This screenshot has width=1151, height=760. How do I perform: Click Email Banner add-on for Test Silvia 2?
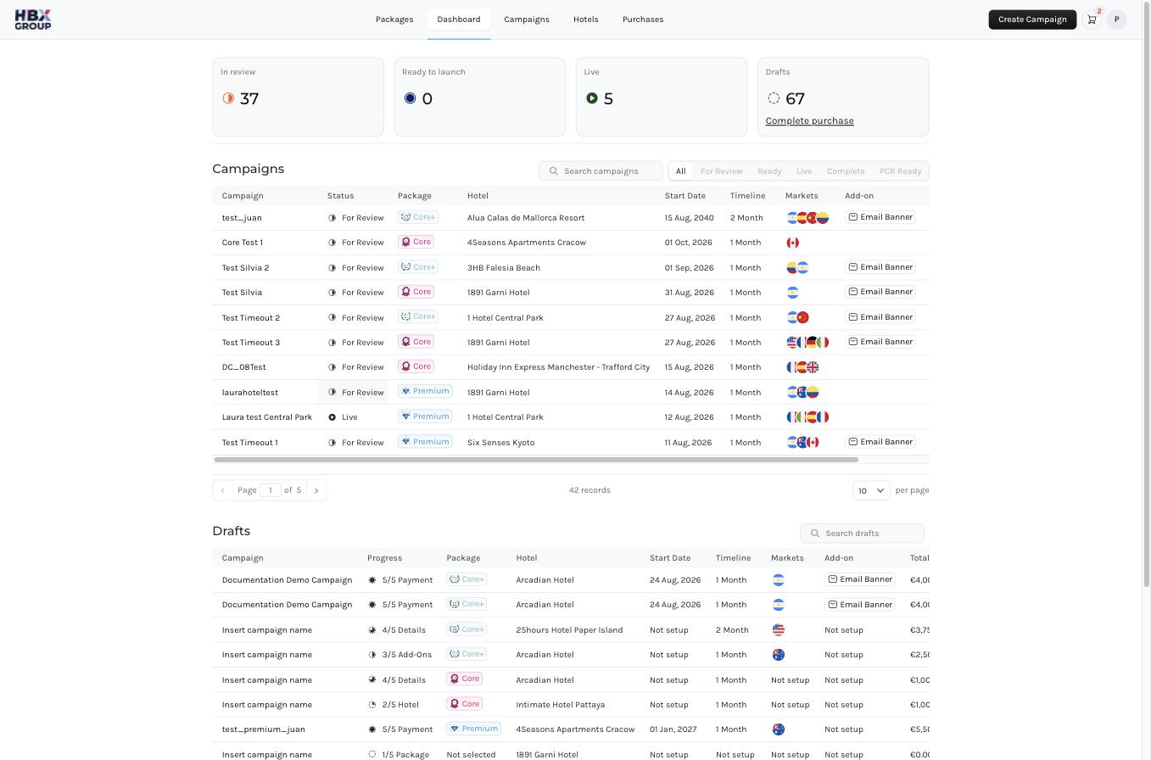pyautogui.click(x=880, y=267)
